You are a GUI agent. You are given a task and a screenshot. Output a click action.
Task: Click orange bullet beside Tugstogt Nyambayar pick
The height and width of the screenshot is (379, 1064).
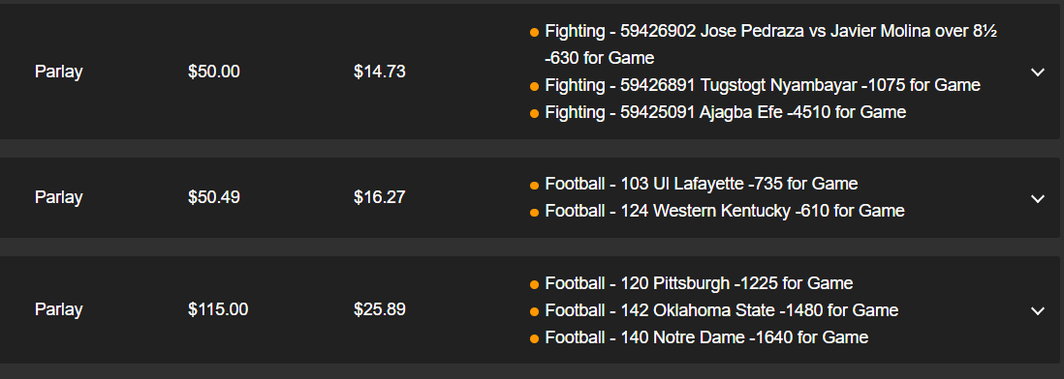(x=534, y=86)
